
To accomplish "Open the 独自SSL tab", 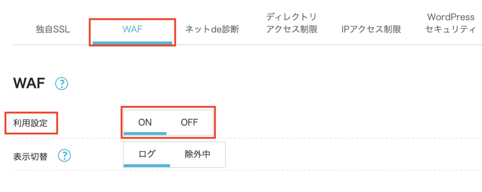I will click(53, 30).
